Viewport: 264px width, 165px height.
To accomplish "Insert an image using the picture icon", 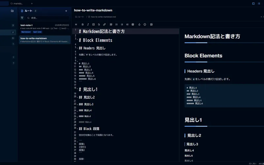I will coord(151,24).
